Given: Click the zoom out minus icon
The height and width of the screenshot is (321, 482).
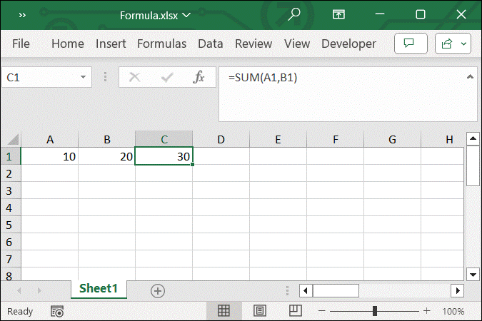Looking at the screenshot, I should (323, 311).
